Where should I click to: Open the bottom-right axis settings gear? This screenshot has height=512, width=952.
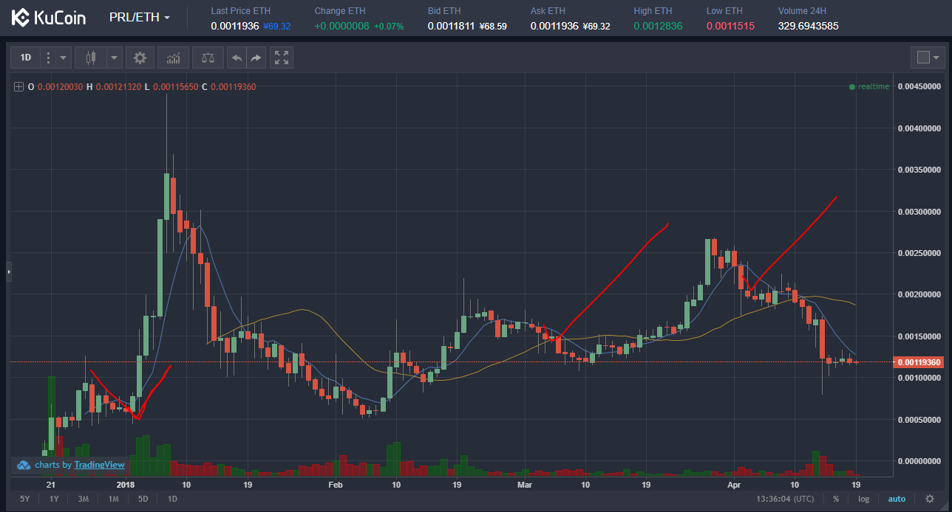[929, 499]
